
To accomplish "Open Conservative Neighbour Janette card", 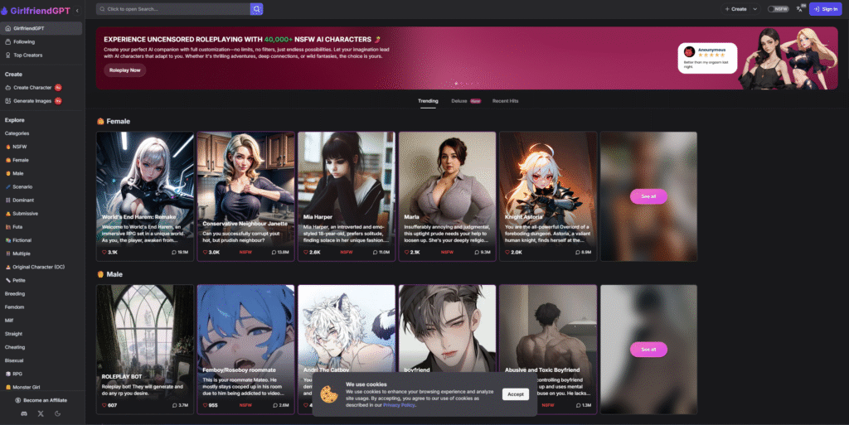I will click(245, 196).
